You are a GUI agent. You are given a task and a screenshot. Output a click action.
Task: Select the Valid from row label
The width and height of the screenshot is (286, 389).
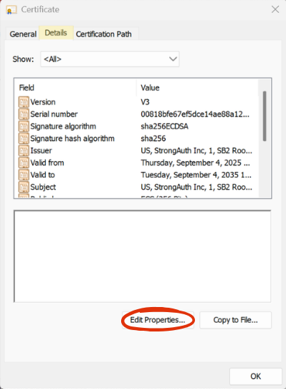pos(47,163)
